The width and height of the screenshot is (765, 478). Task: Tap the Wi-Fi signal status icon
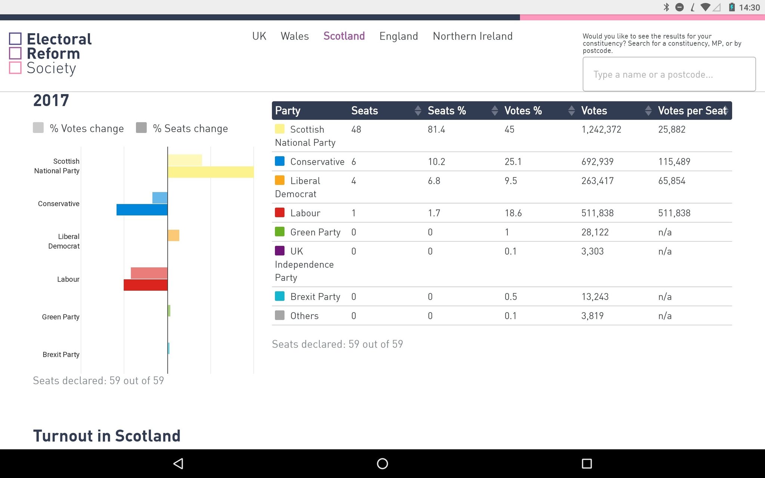(x=705, y=7)
